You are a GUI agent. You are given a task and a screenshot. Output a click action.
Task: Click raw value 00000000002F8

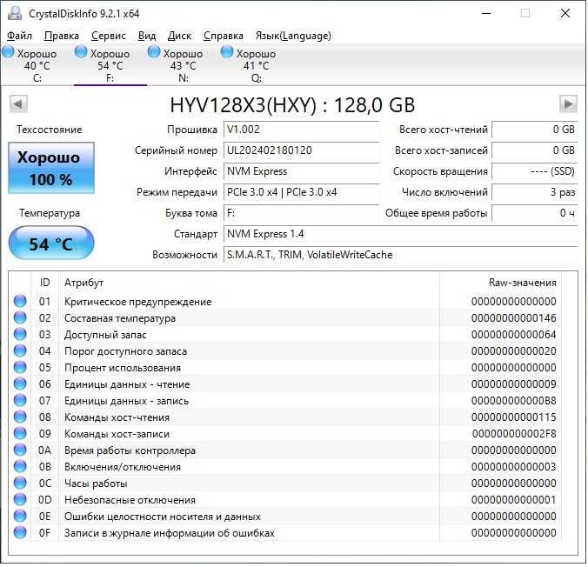point(514,433)
